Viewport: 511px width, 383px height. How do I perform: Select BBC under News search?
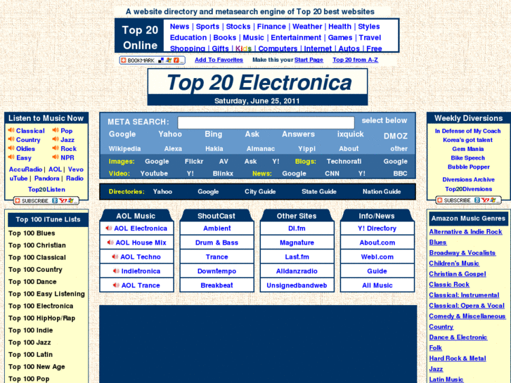[x=400, y=174]
